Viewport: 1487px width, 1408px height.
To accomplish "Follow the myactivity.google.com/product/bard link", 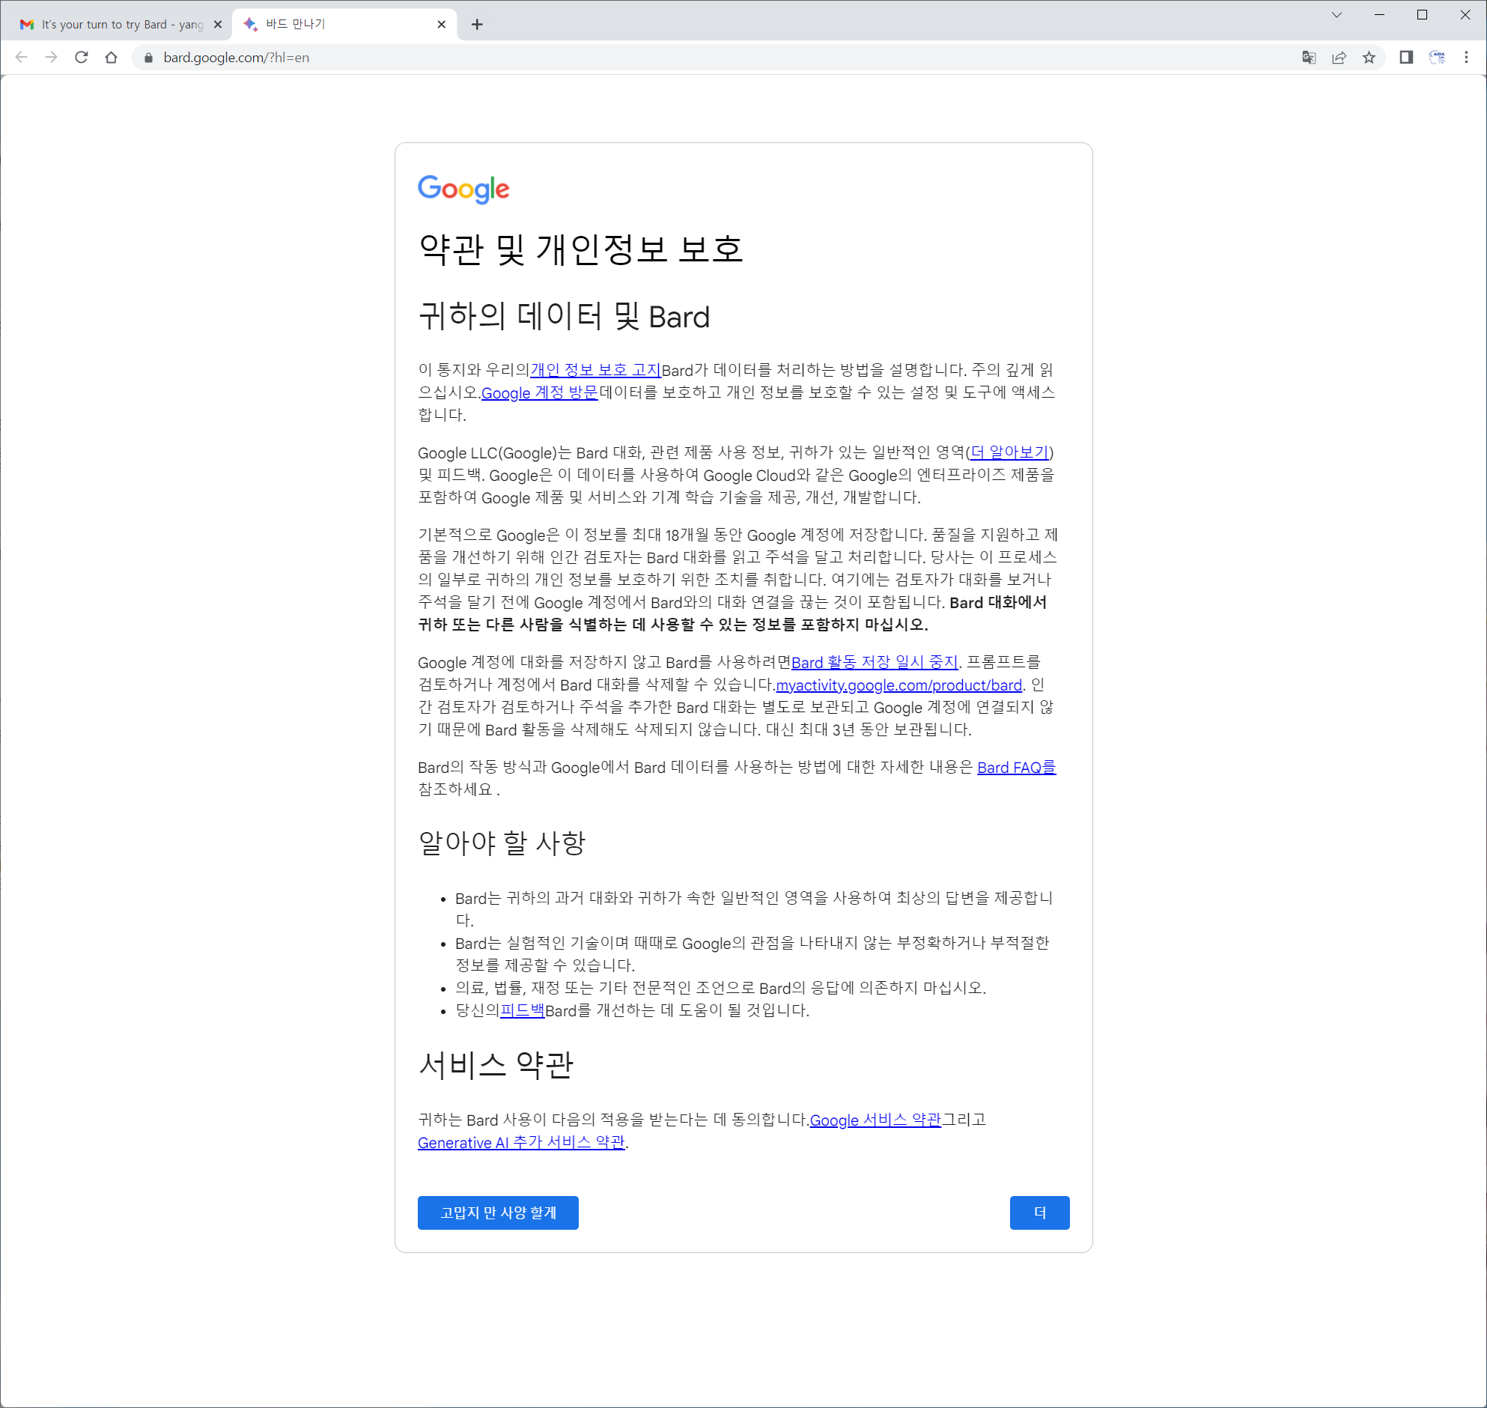I will click(898, 685).
